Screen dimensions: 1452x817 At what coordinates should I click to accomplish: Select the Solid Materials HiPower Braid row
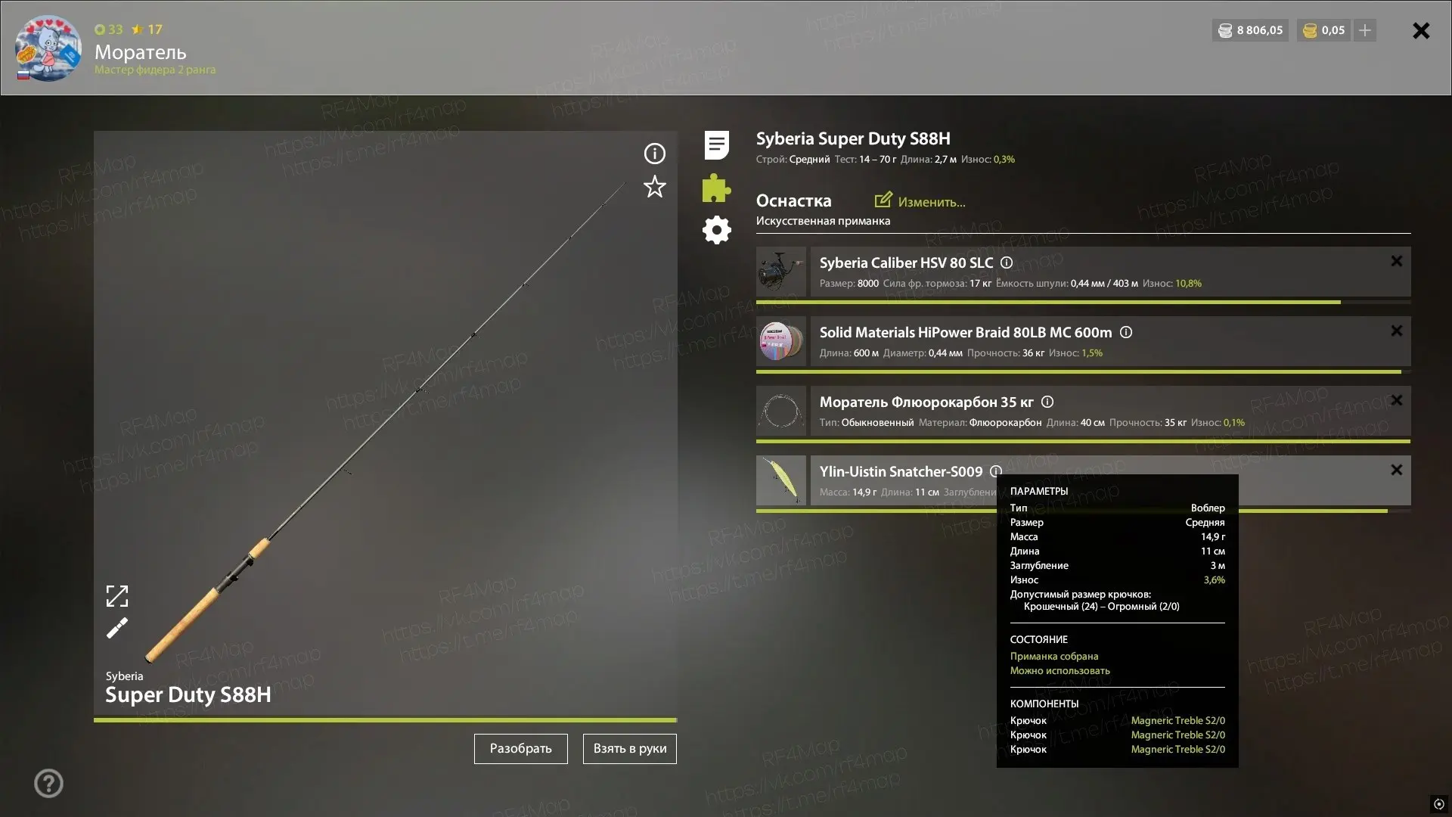click(x=1110, y=340)
